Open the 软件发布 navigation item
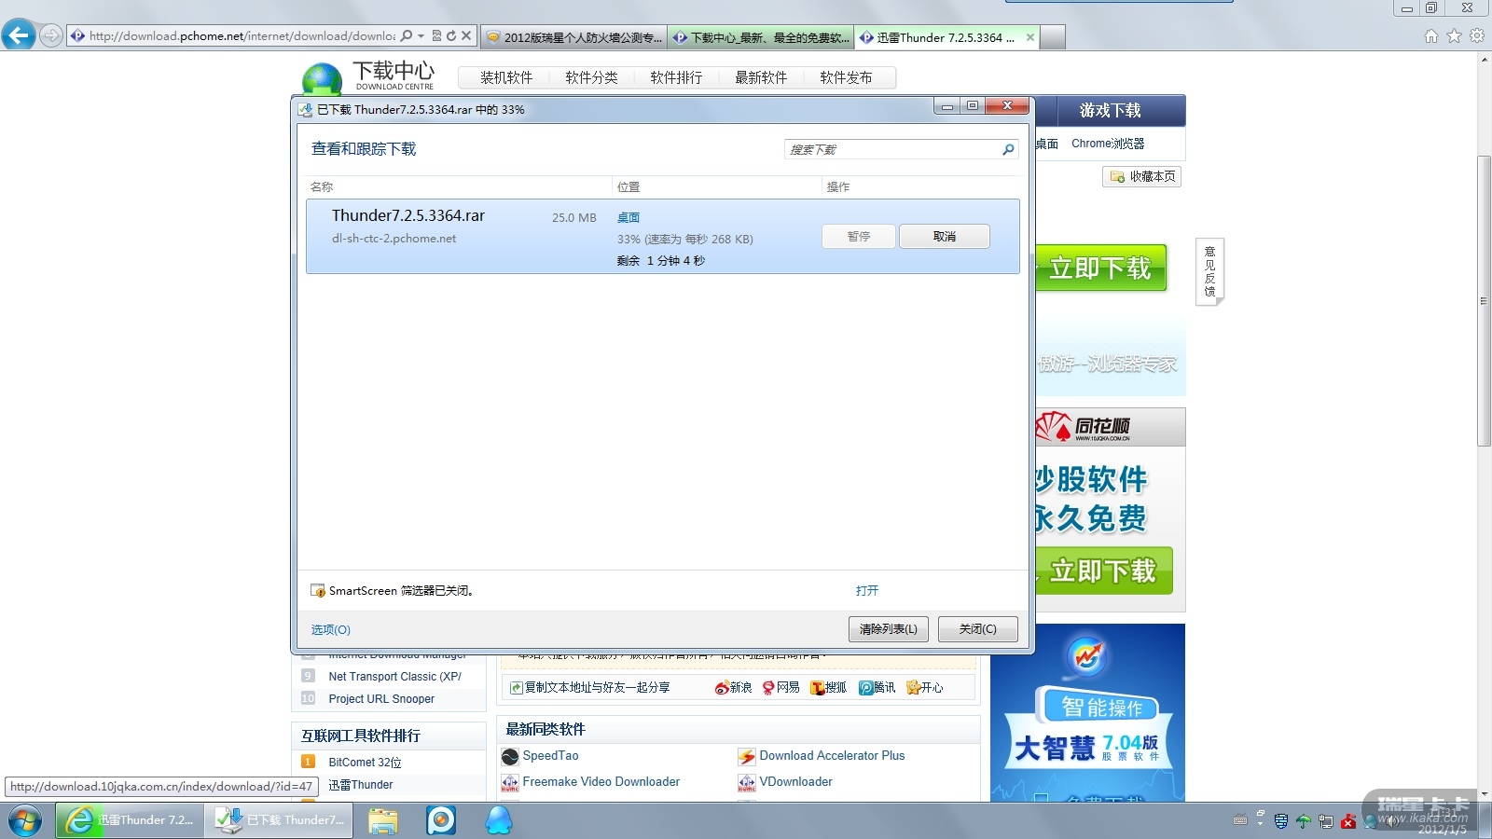The height and width of the screenshot is (839, 1492). [846, 77]
